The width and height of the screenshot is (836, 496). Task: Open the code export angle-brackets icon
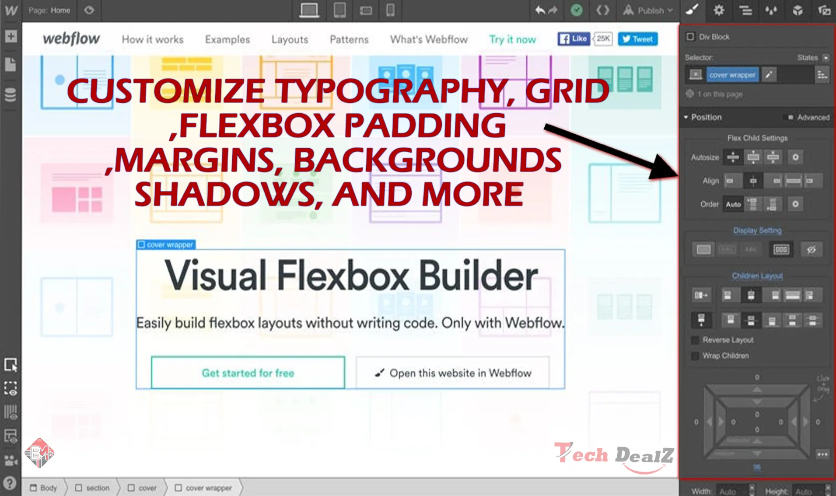point(602,10)
